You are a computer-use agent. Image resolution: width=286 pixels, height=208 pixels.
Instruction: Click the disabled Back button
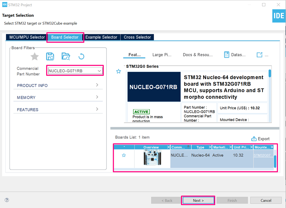coord(167,200)
